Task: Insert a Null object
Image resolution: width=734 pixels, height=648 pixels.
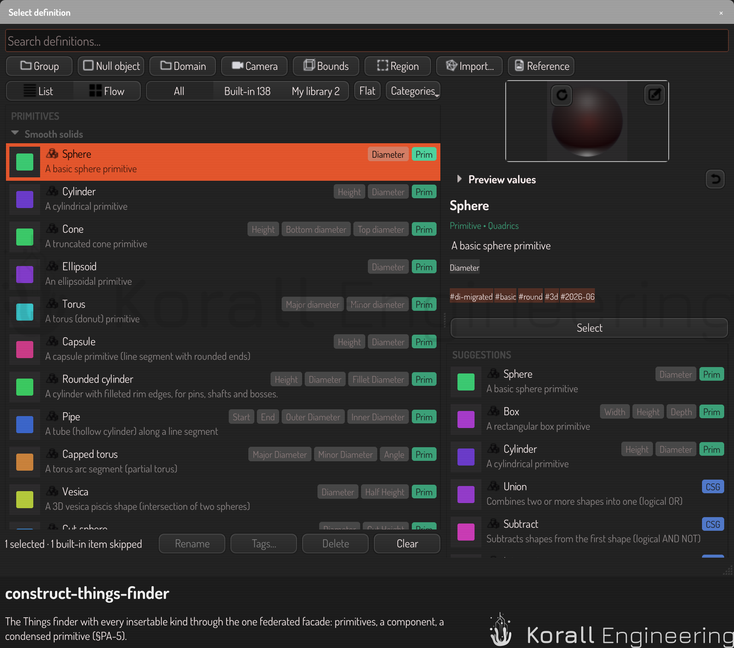Action: (x=111, y=66)
